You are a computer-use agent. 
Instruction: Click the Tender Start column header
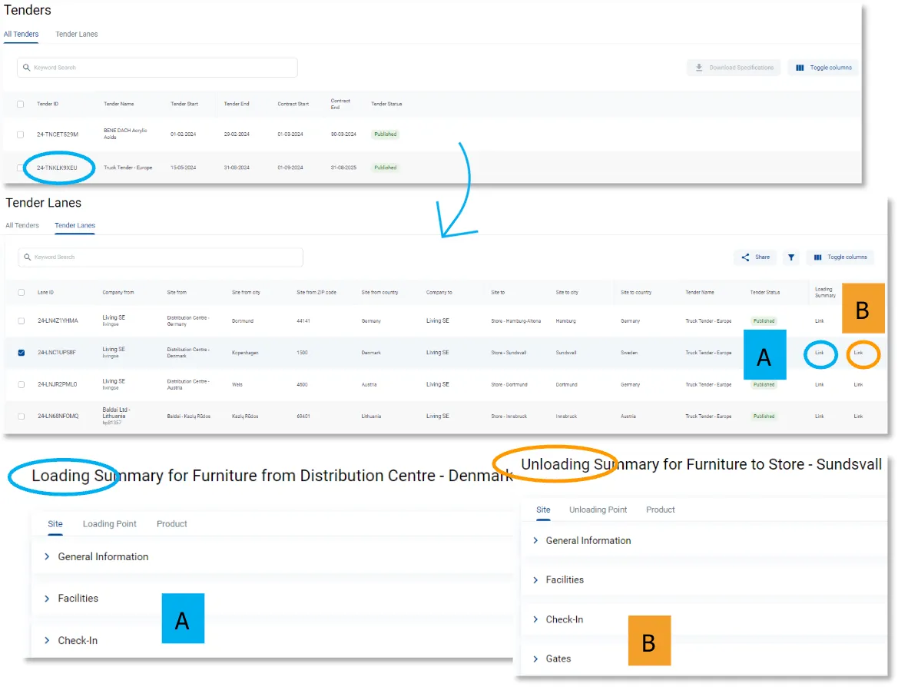pyautogui.click(x=184, y=105)
